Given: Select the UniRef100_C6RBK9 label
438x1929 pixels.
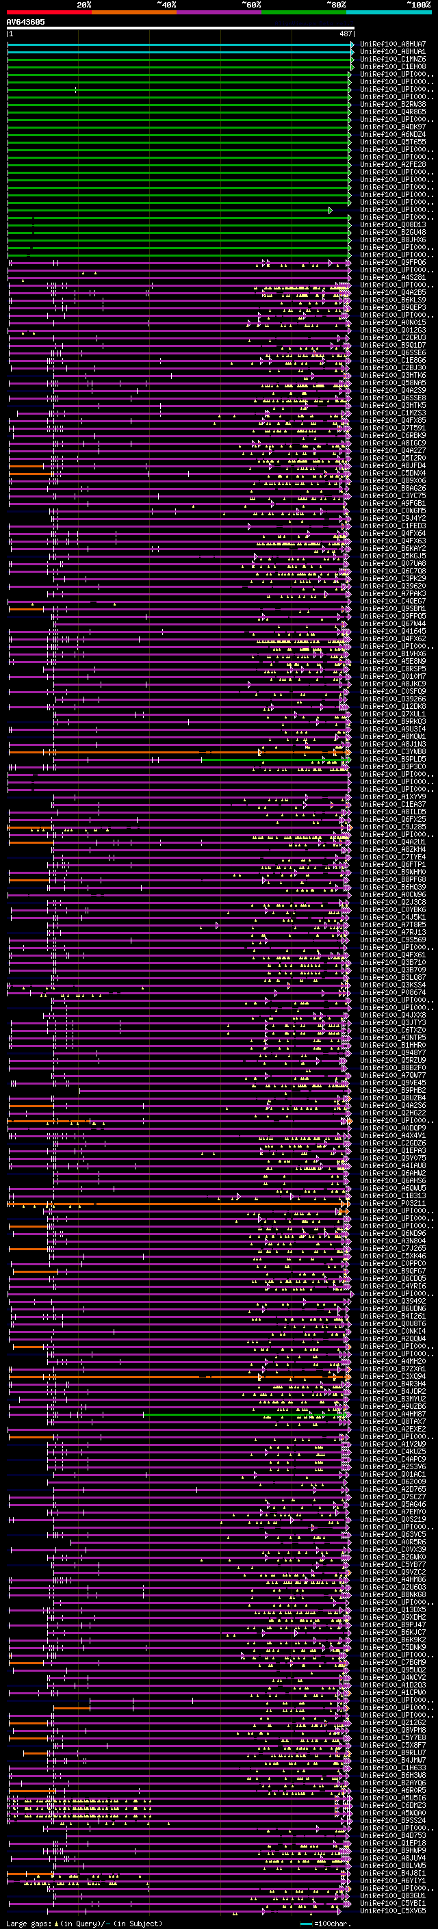Looking at the screenshot, I should point(393,436).
